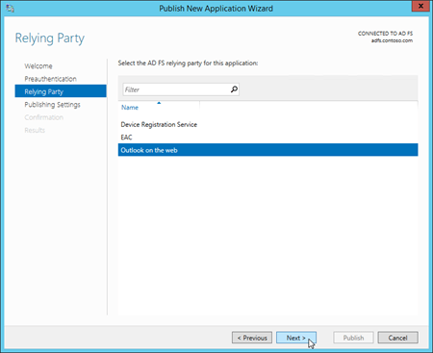The height and width of the screenshot is (353, 433).
Task: Focus the Filter text field
Action: (x=181, y=89)
